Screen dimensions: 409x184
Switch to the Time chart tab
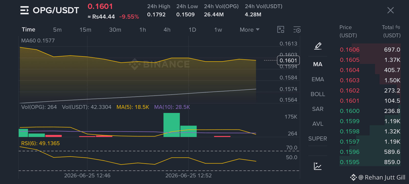[x=28, y=29]
